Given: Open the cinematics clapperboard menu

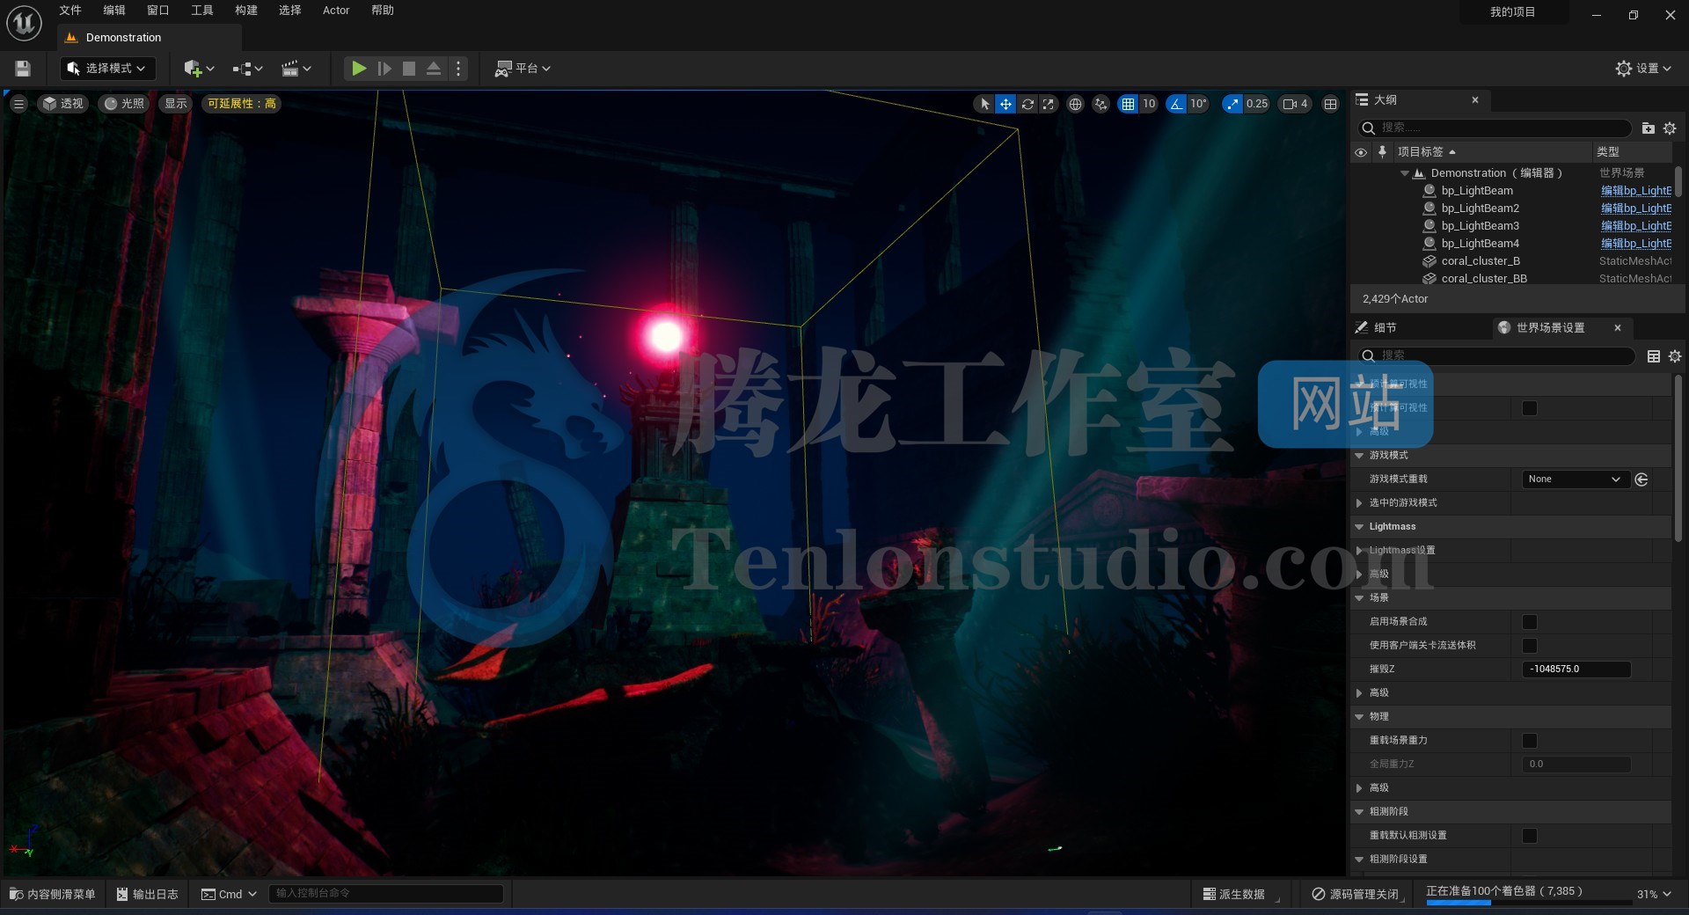Looking at the screenshot, I should click(296, 69).
